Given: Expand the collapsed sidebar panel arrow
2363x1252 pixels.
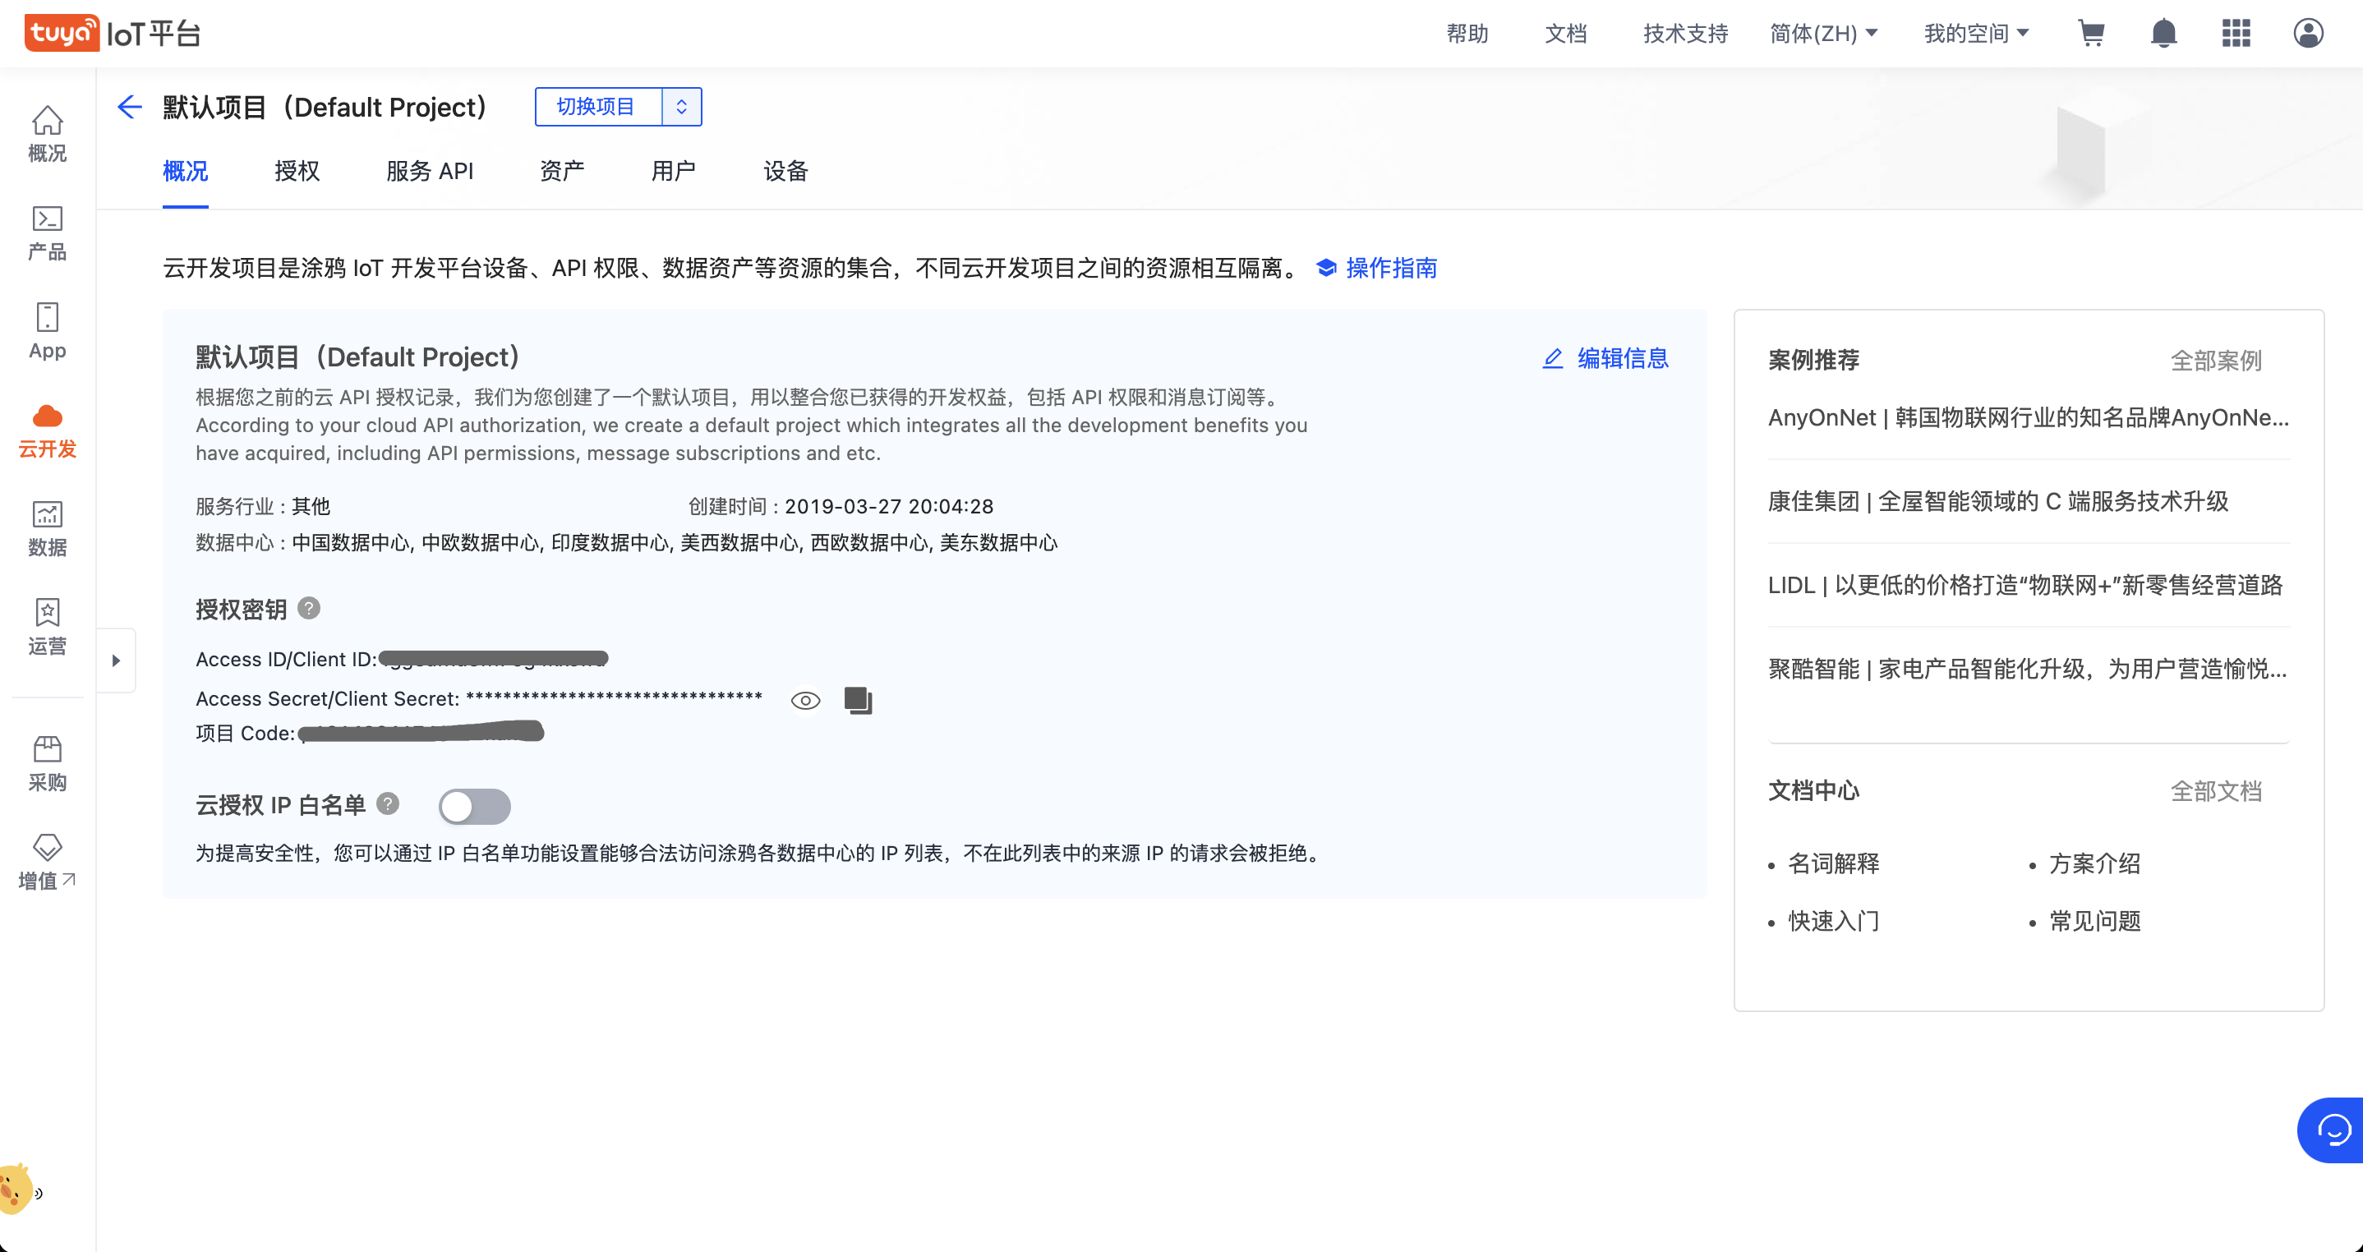Looking at the screenshot, I should [117, 661].
